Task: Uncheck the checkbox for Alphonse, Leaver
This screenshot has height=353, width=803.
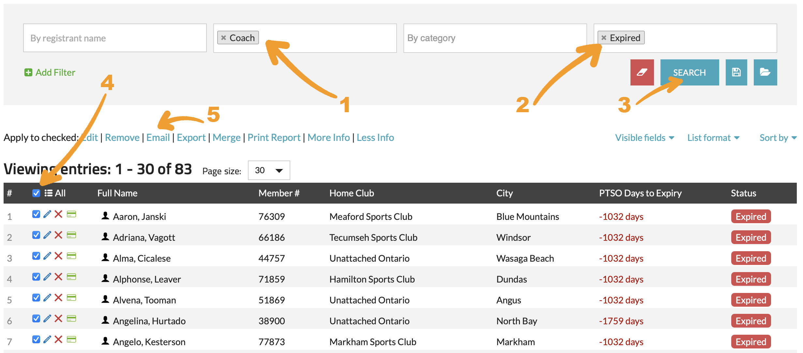Action: point(36,277)
